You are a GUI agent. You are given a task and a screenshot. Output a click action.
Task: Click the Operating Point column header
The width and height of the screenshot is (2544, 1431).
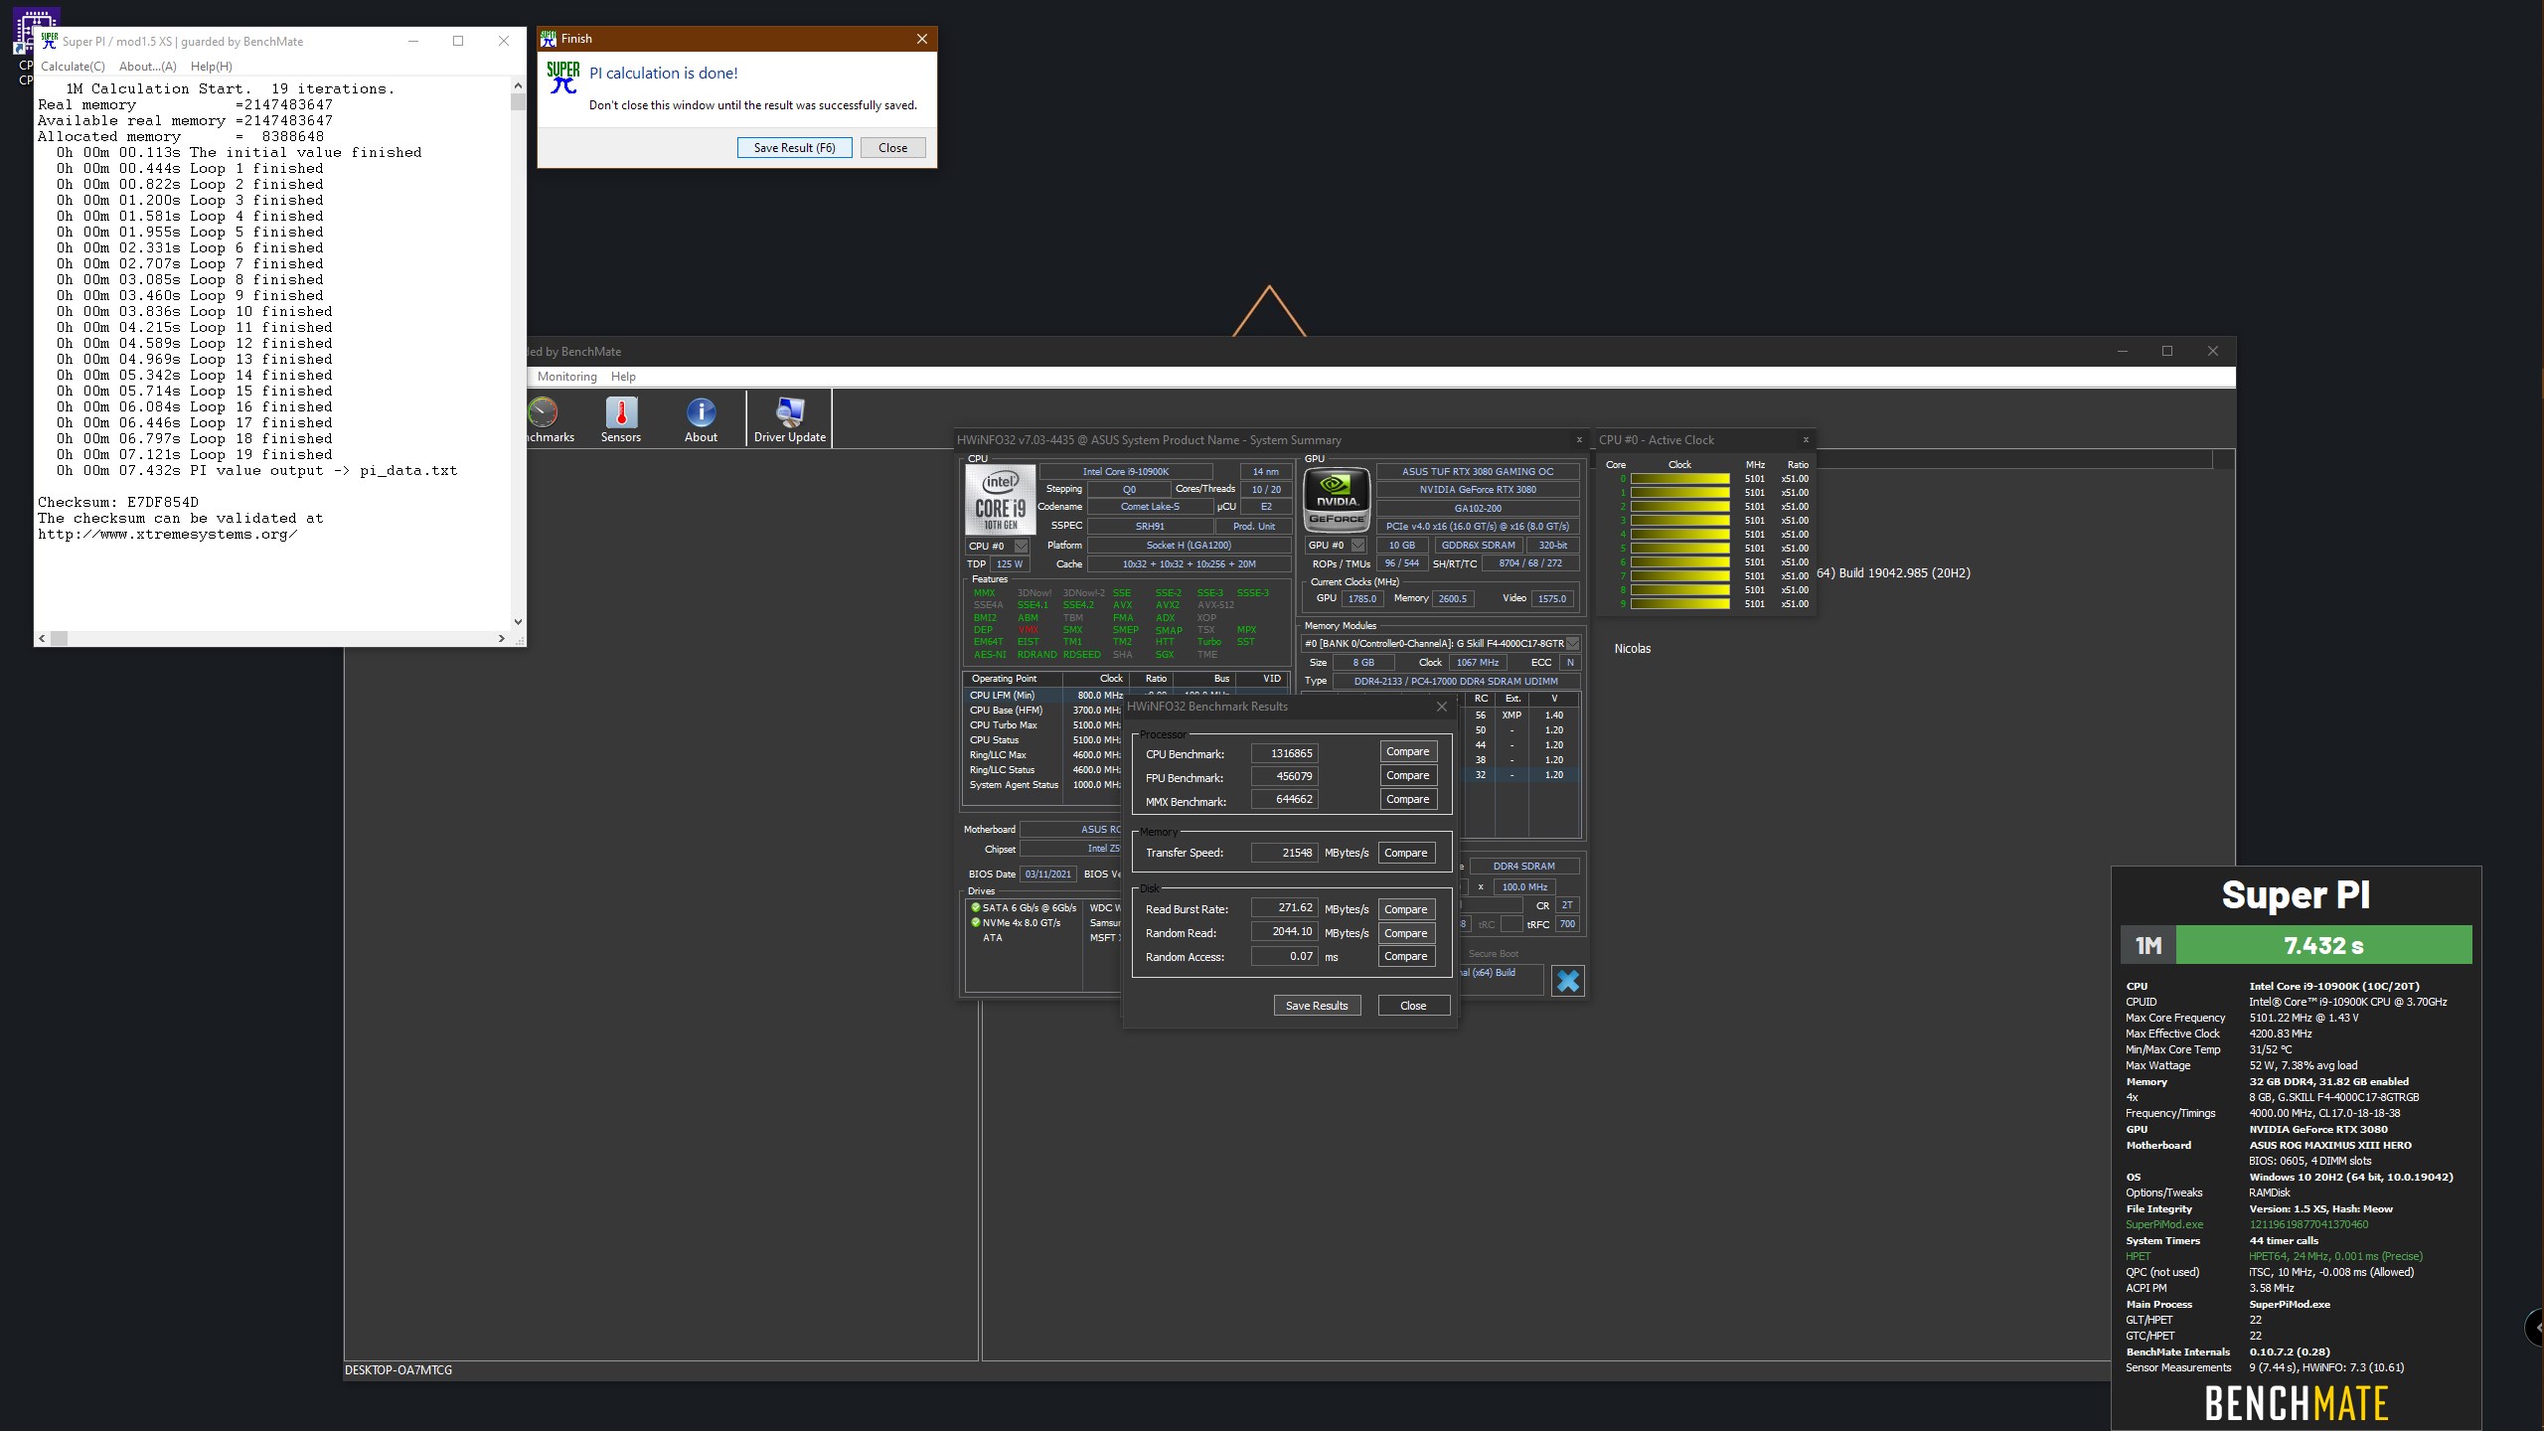[x=1013, y=679]
